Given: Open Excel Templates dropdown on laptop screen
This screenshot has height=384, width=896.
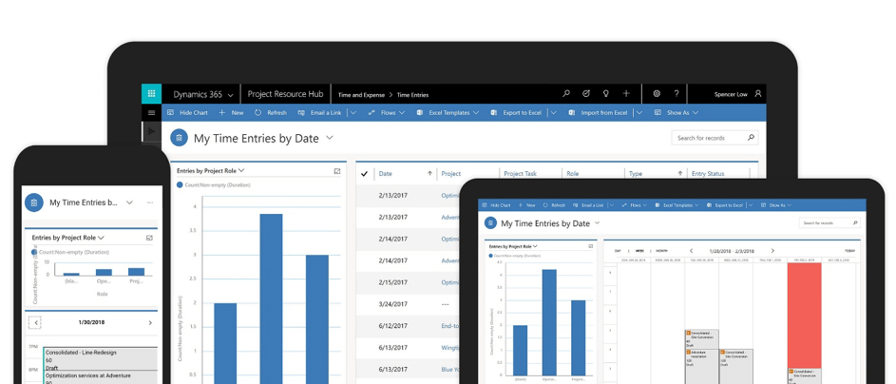Looking at the screenshot, I should 448,112.
